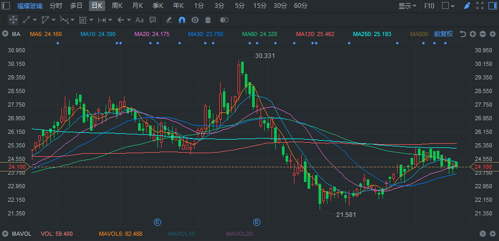Select the horizontal range measure tool
The width and height of the screenshot is (499, 241).
[102, 20]
